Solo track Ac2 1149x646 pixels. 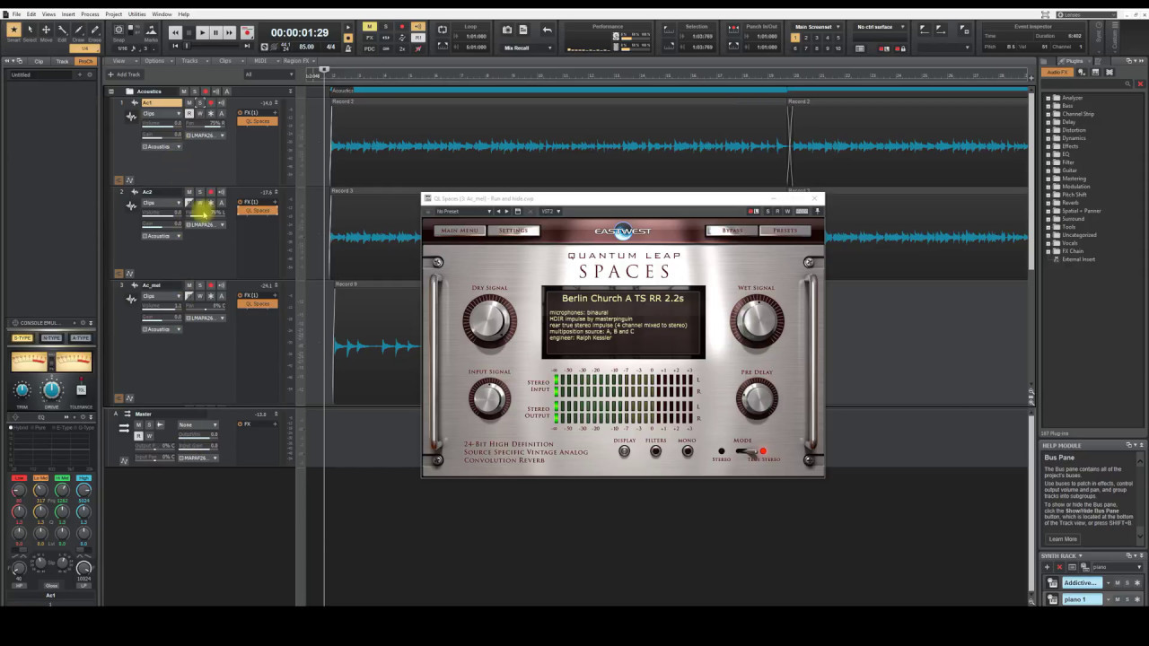(200, 192)
